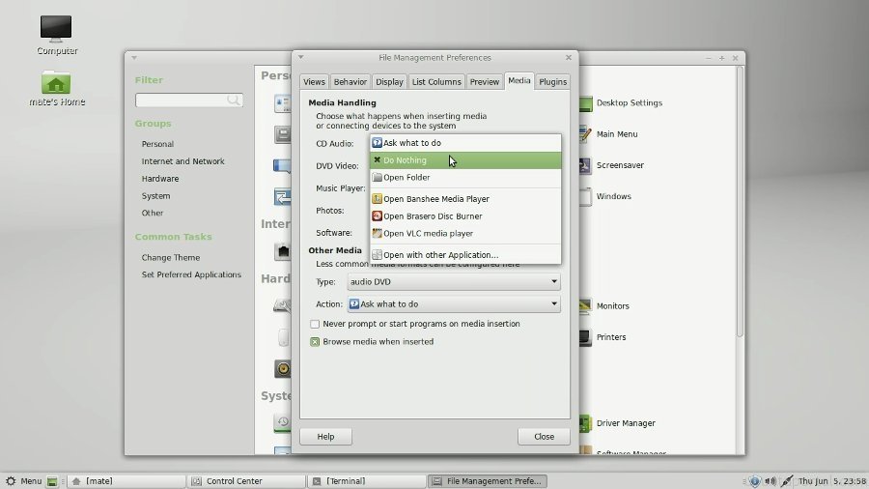The height and width of the screenshot is (489, 869).
Task: Select Do Nothing in the list
Action: [405, 160]
